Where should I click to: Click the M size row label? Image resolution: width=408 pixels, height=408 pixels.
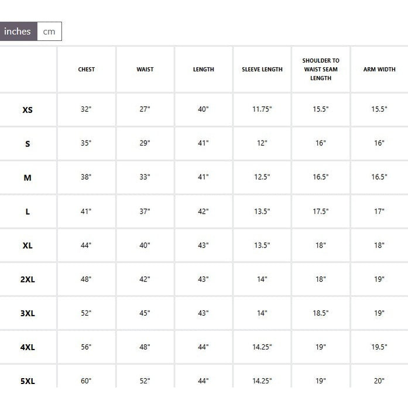point(28,177)
